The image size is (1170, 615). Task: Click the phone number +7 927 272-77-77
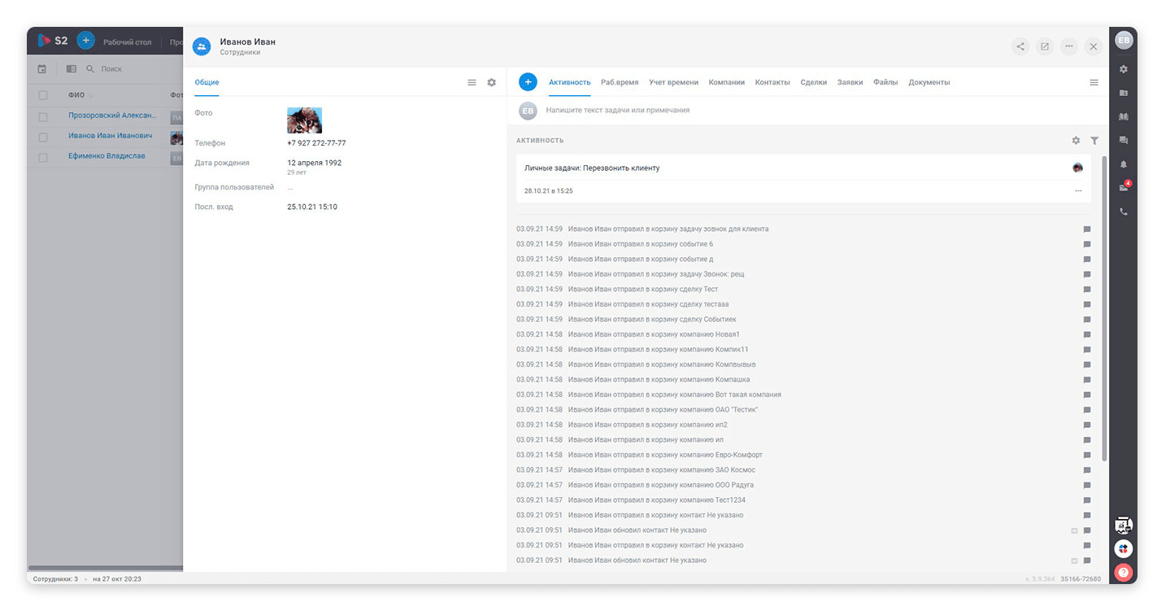click(x=316, y=143)
